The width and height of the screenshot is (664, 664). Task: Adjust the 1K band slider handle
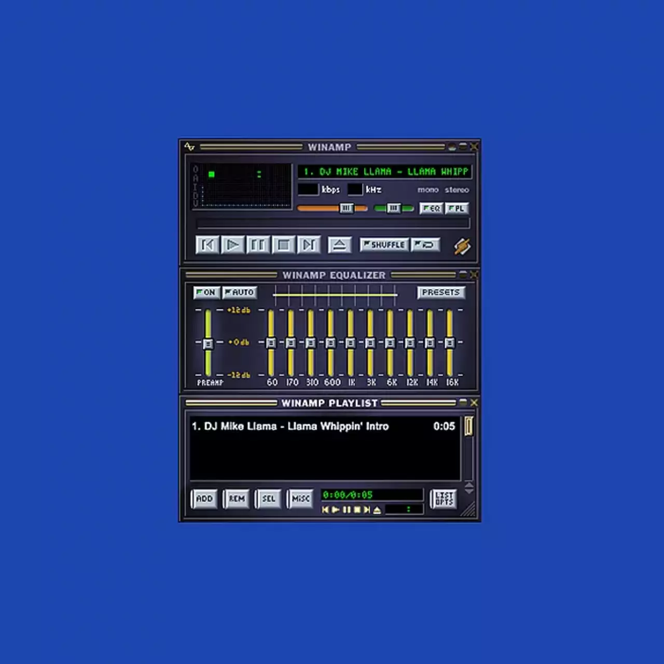[350, 343]
